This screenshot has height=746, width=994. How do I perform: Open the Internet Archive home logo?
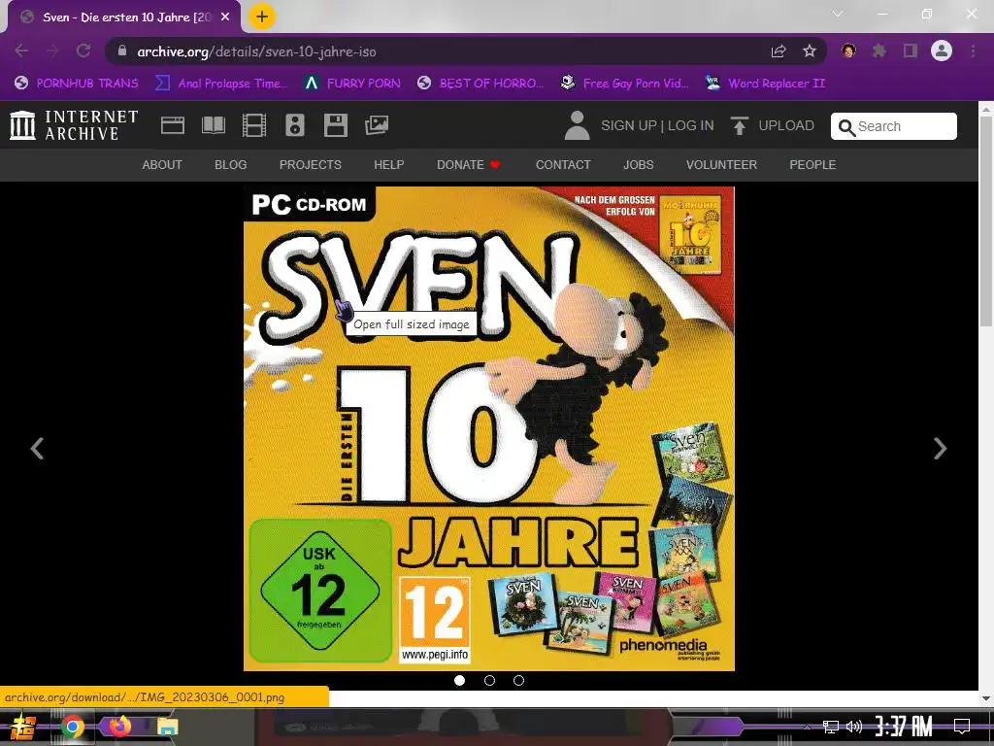tap(74, 125)
